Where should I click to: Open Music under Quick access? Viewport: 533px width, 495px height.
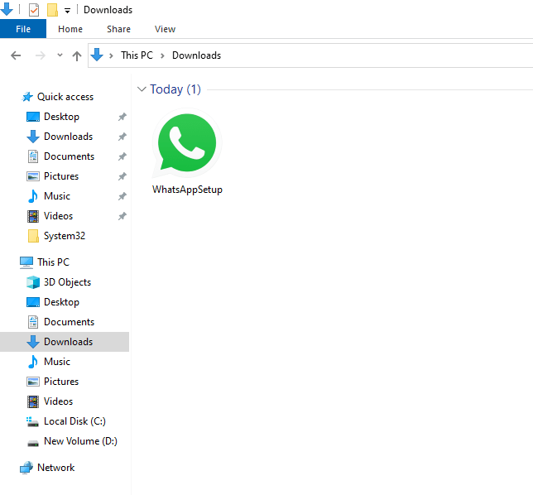click(57, 196)
